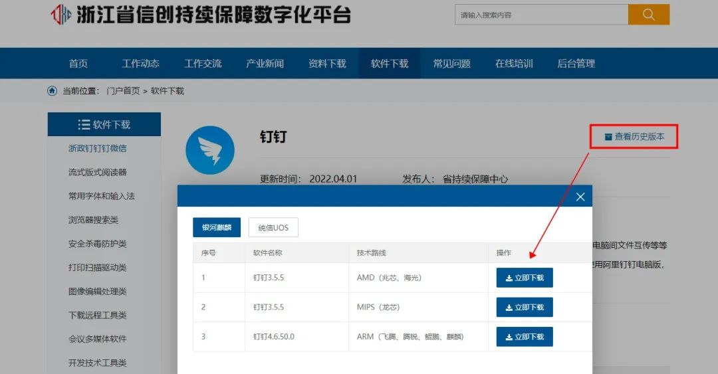718x374 pixels.
Task: Click the 软件下载 breadcrumb link
Action: pyautogui.click(x=167, y=91)
